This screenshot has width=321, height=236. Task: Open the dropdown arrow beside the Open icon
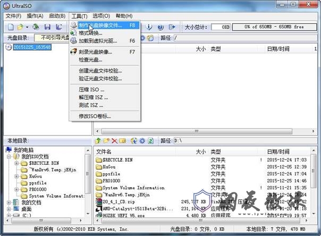pyautogui.click(x=27, y=27)
